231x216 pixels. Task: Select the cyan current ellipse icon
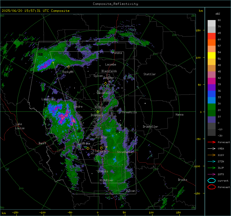pos(211,181)
